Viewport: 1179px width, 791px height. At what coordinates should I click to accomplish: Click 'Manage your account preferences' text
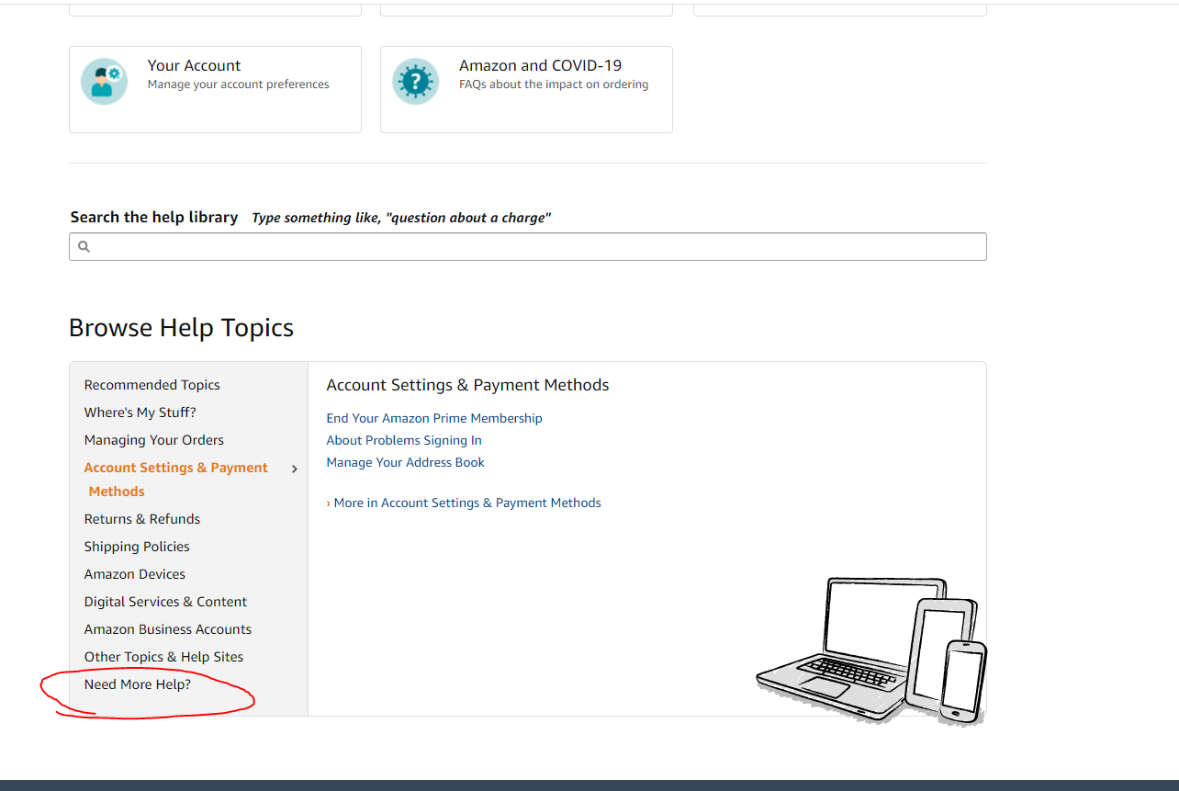point(239,85)
